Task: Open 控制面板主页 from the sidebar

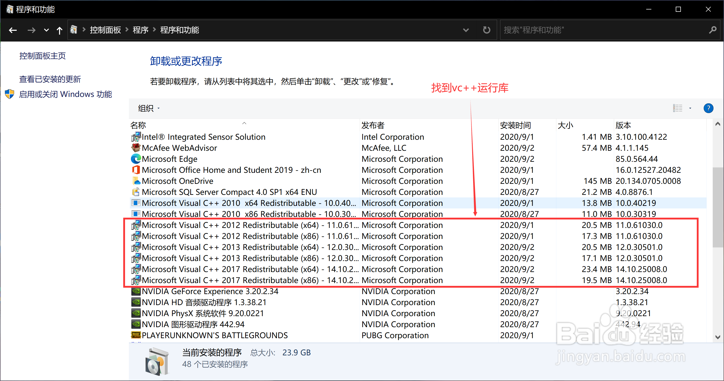Action: [42, 56]
